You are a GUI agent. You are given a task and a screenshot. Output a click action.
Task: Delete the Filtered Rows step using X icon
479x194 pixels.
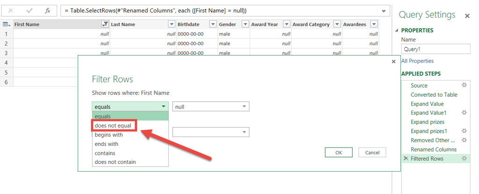(405, 159)
